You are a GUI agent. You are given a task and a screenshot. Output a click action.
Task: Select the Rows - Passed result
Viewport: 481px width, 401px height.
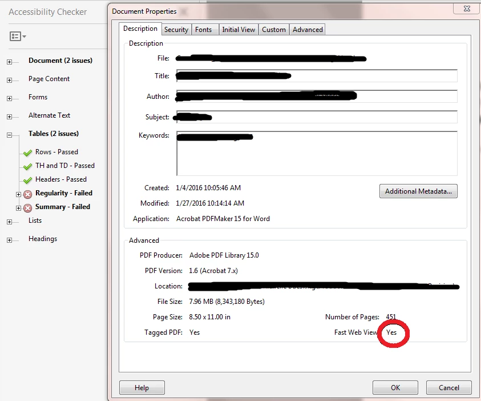(56, 152)
